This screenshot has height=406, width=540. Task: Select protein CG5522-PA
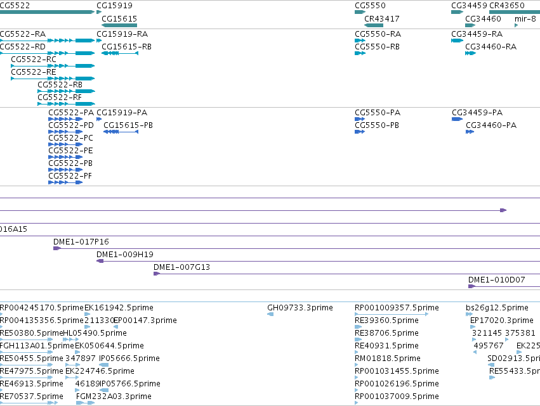pyautogui.click(x=71, y=113)
